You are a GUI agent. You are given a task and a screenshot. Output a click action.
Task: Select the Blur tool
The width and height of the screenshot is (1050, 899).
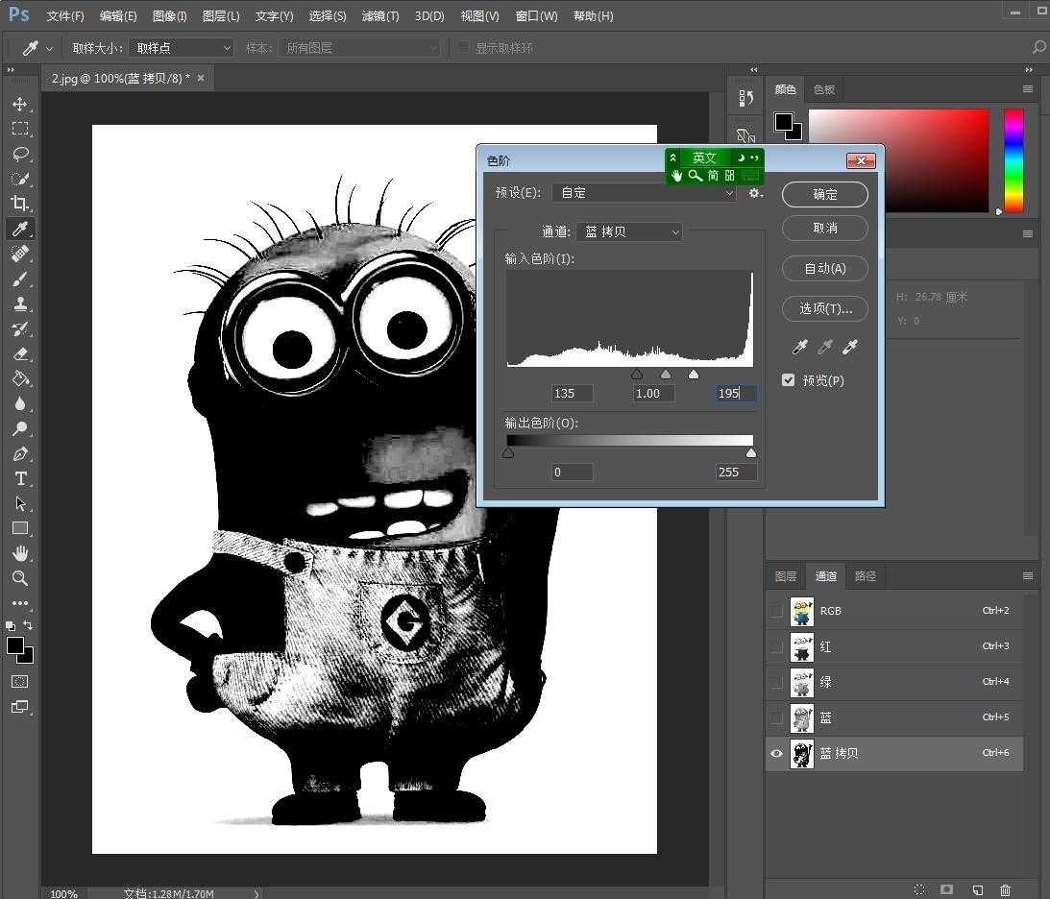(20, 403)
